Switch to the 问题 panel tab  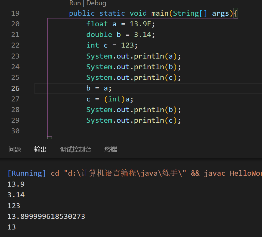click(x=15, y=150)
